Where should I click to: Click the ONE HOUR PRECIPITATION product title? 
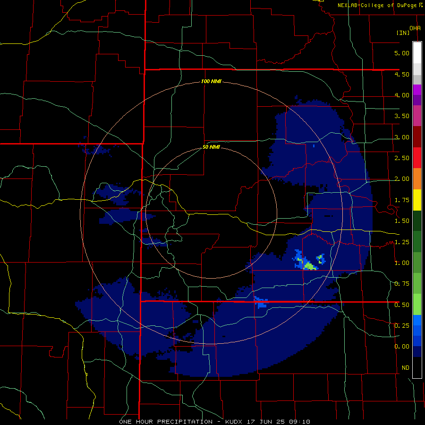(166, 422)
